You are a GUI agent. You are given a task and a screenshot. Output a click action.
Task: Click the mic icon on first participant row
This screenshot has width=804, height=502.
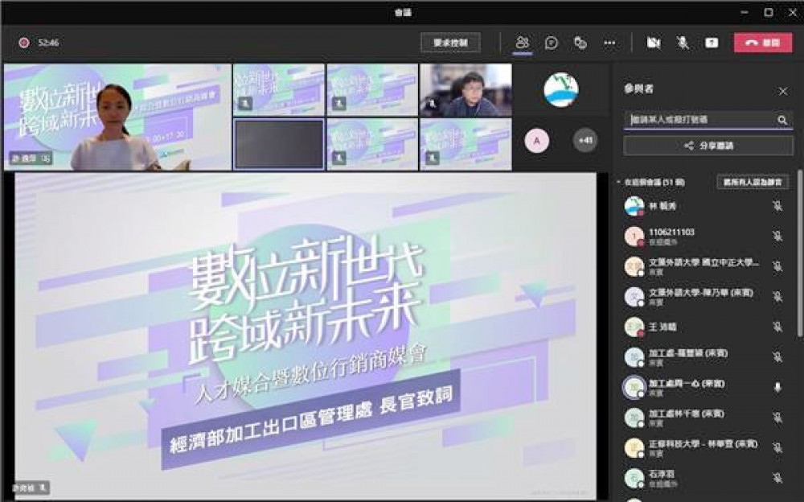(777, 206)
